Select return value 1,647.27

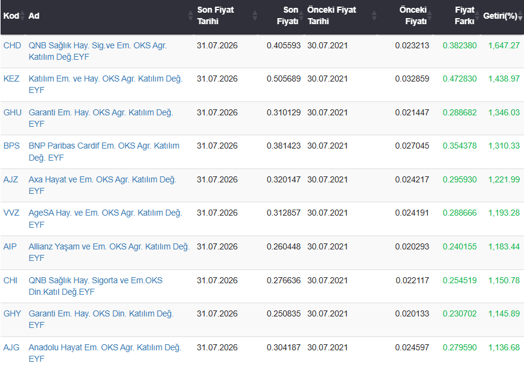click(504, 45)
